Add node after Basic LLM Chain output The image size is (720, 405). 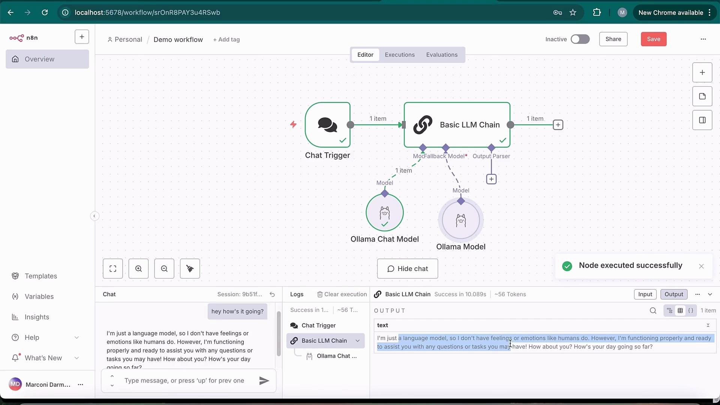pos(558,125)
